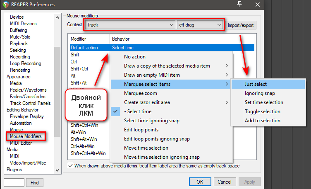311x189 pixels.
Task: Click the Find button
Action: (34, 183)
